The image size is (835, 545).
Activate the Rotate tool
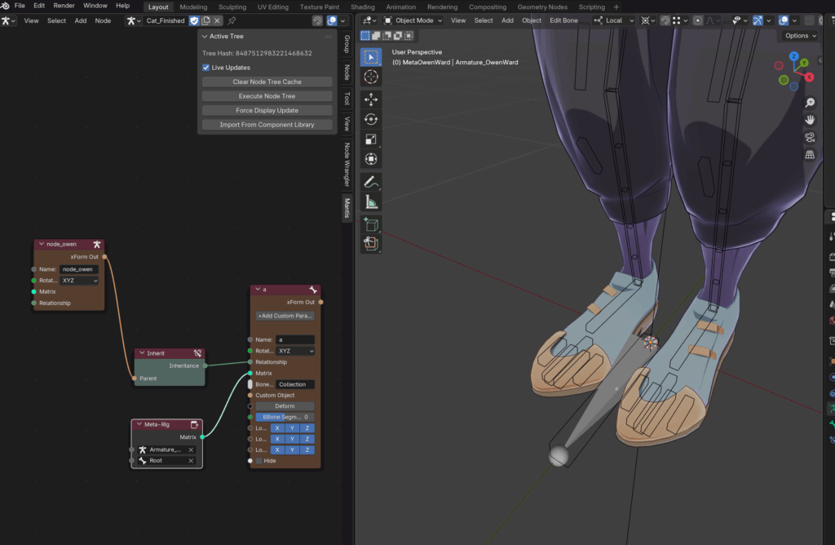tap(371, 119)
